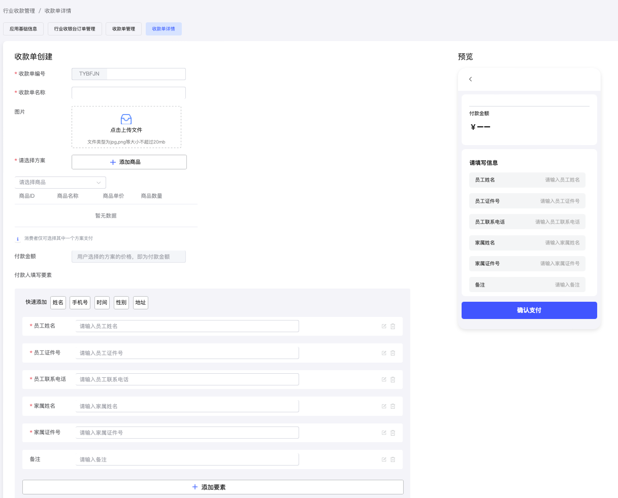Click 确认支付 button in preview
This screenshot has height=498, width=618.
pyautogui.click(x=529, y=310)
